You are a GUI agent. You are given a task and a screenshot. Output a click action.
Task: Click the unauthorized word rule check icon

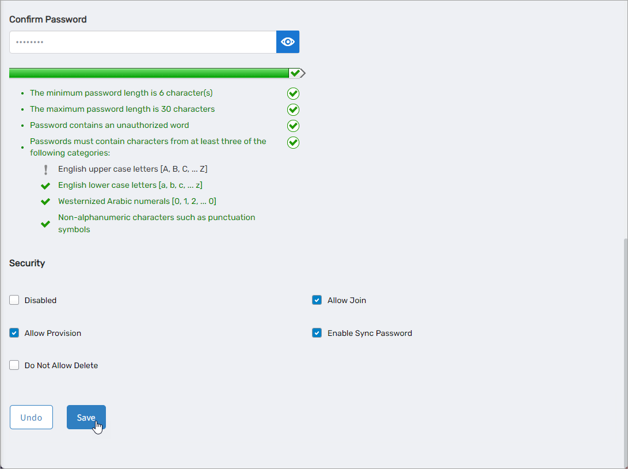point(293,126)
